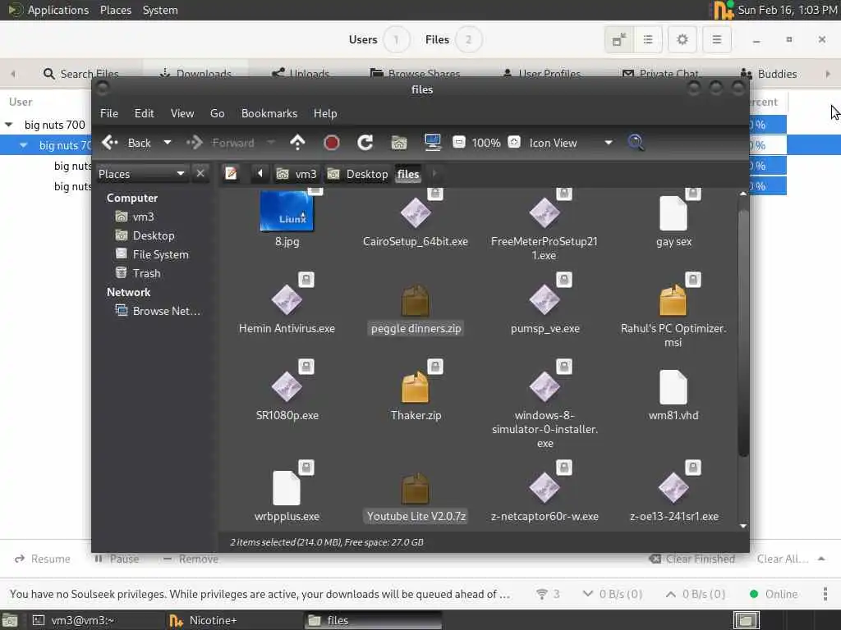Open the Edit menu

(x=144, y=113)
